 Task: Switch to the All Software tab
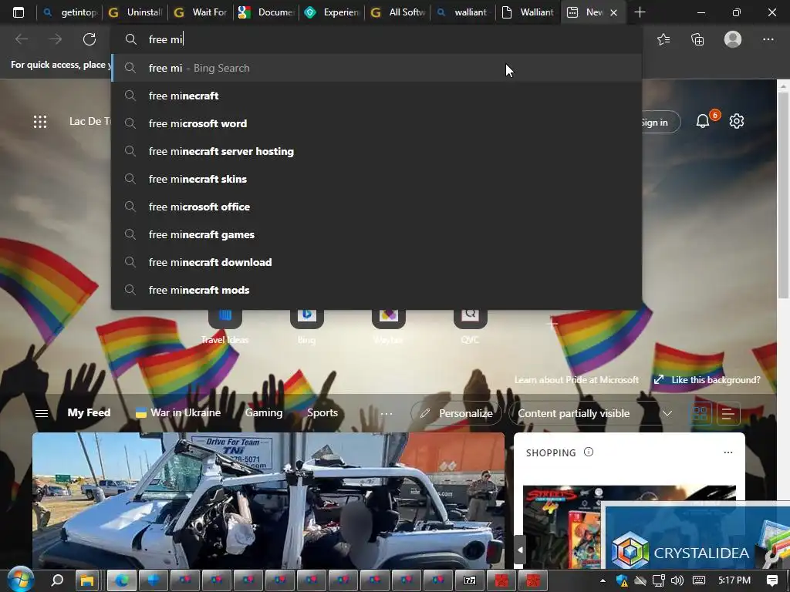point(398,12)
